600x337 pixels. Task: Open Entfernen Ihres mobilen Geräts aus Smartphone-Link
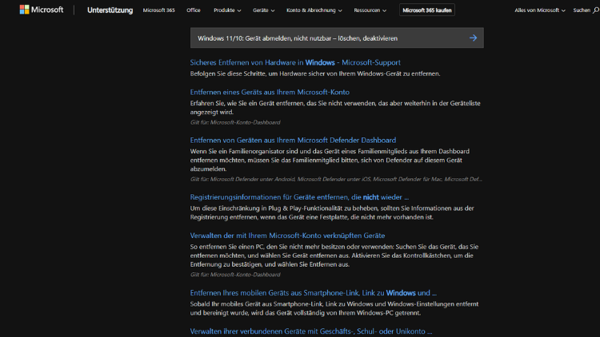tap(314, 293)
